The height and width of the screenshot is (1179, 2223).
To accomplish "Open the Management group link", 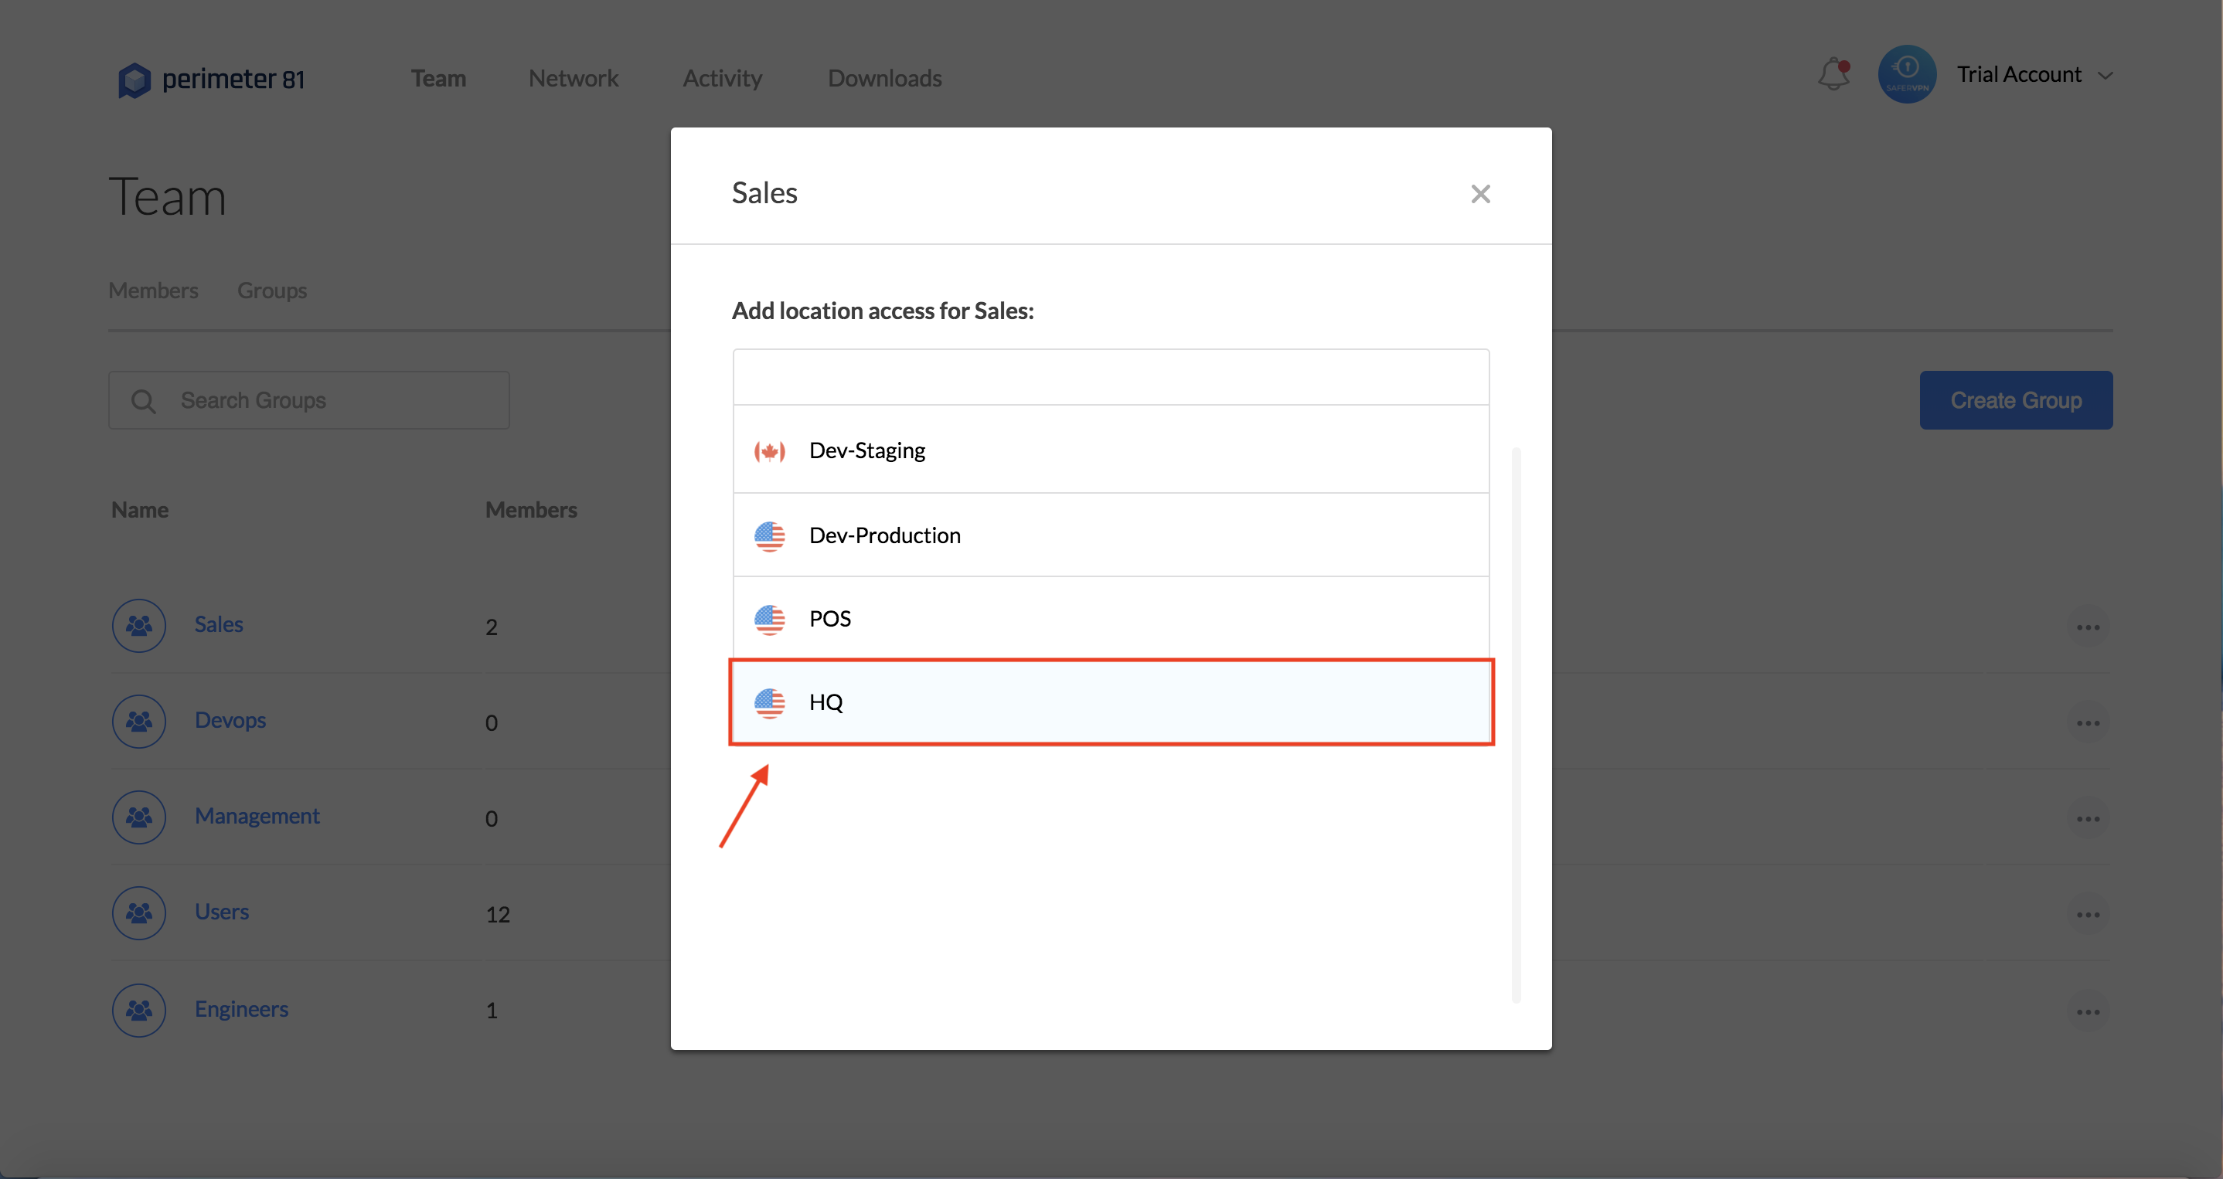I will [257, 816].
